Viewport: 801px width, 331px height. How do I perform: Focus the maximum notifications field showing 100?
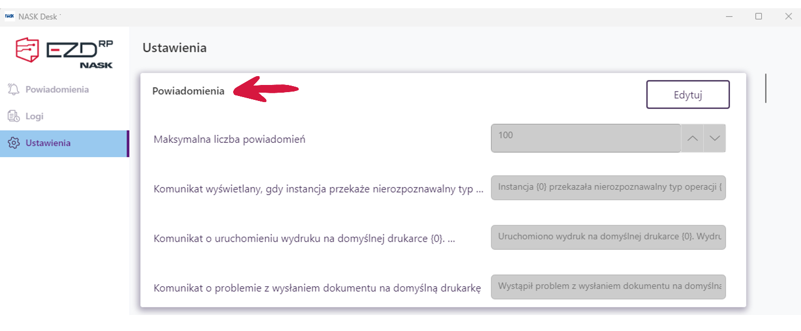(x=586, y=138)
